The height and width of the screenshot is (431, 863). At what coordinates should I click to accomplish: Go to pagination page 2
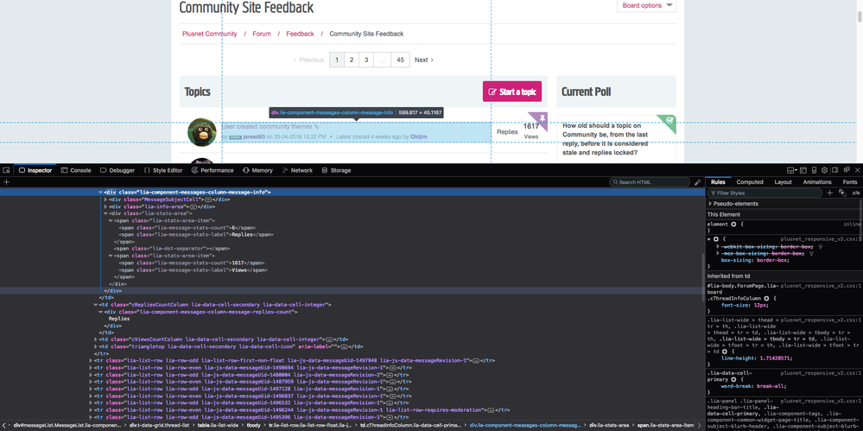(352, 60)
